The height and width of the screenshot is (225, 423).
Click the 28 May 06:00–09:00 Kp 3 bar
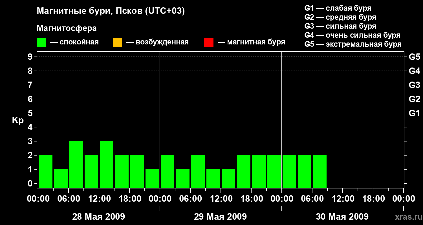pos(76,164)
